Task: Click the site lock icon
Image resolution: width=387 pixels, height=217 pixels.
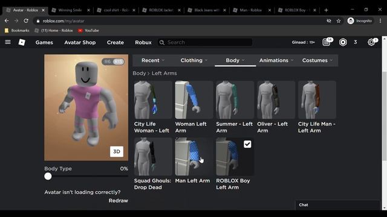Action: (37, 21)
